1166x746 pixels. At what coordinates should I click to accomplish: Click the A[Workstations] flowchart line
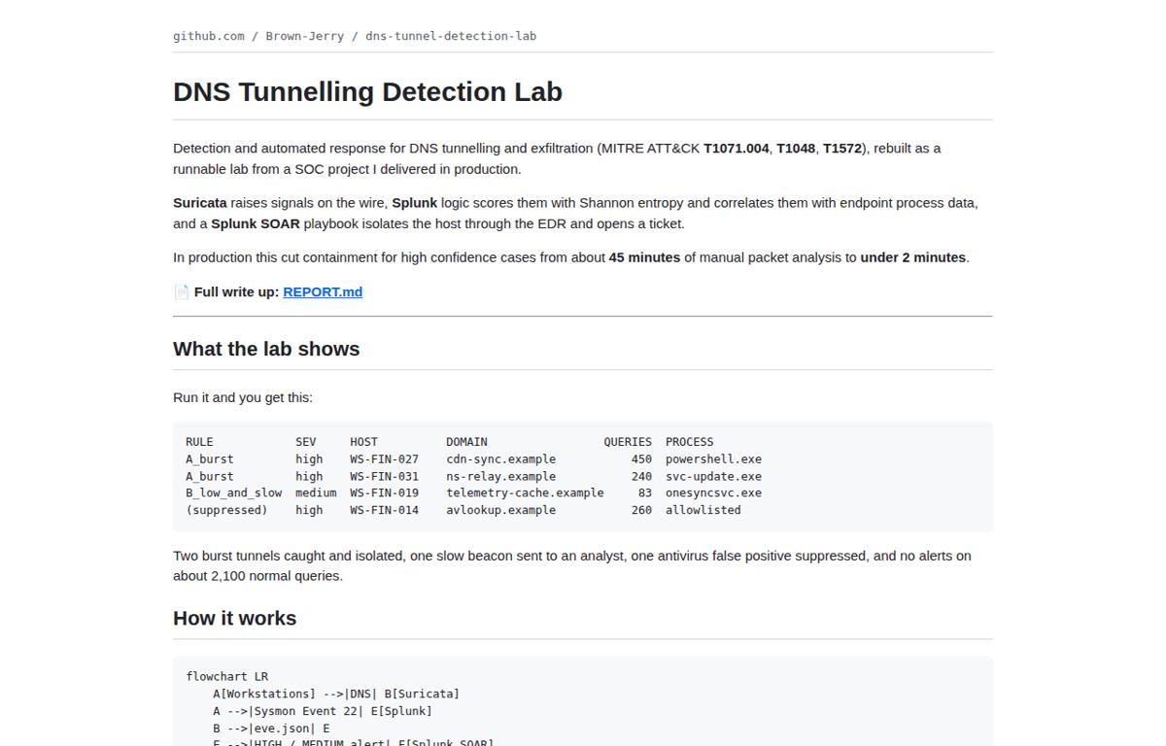click(x=336, y=695)
